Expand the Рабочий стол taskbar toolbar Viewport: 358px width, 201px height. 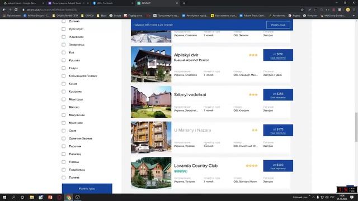click(309, 196)
